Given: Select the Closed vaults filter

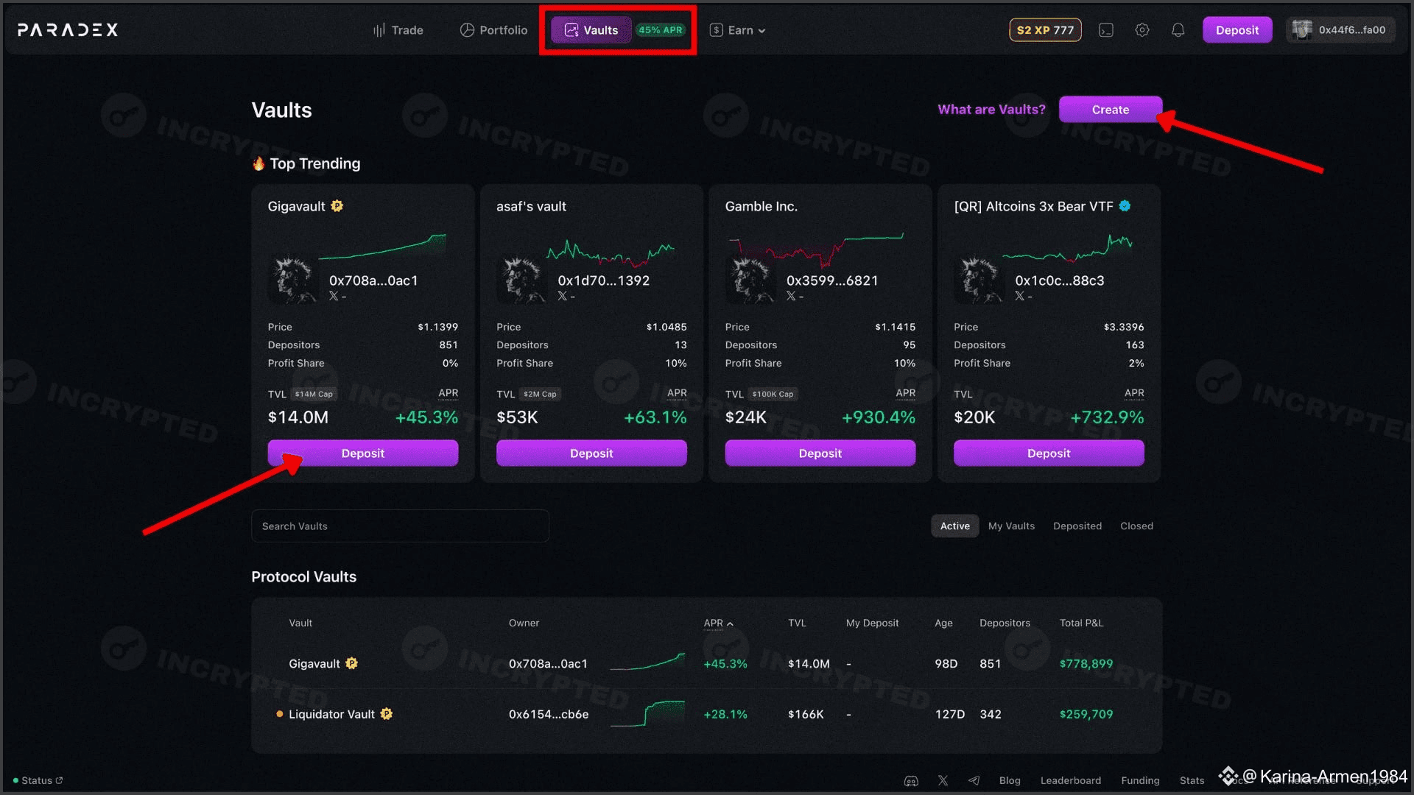Looking at the screenshot, I should coord(1136,526).
